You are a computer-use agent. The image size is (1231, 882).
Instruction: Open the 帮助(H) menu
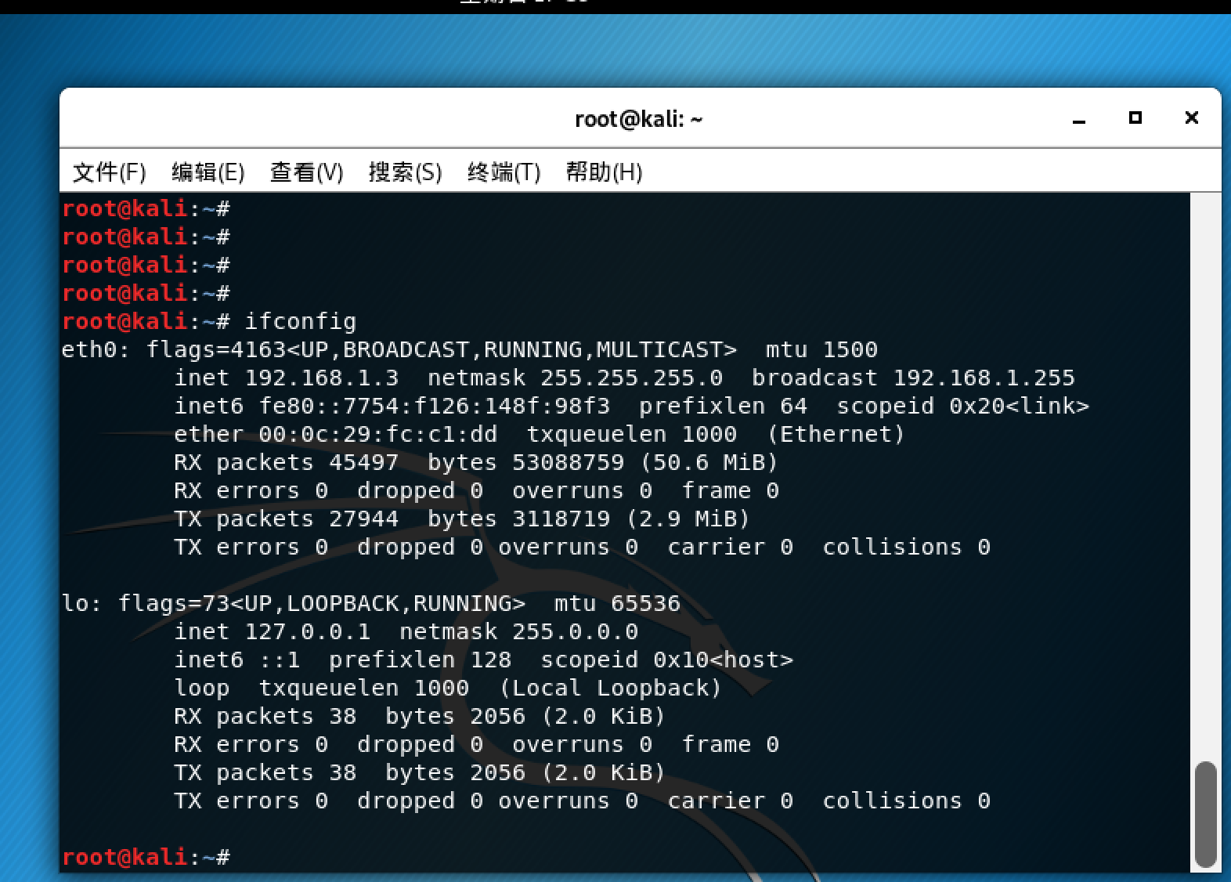[604, 172]
